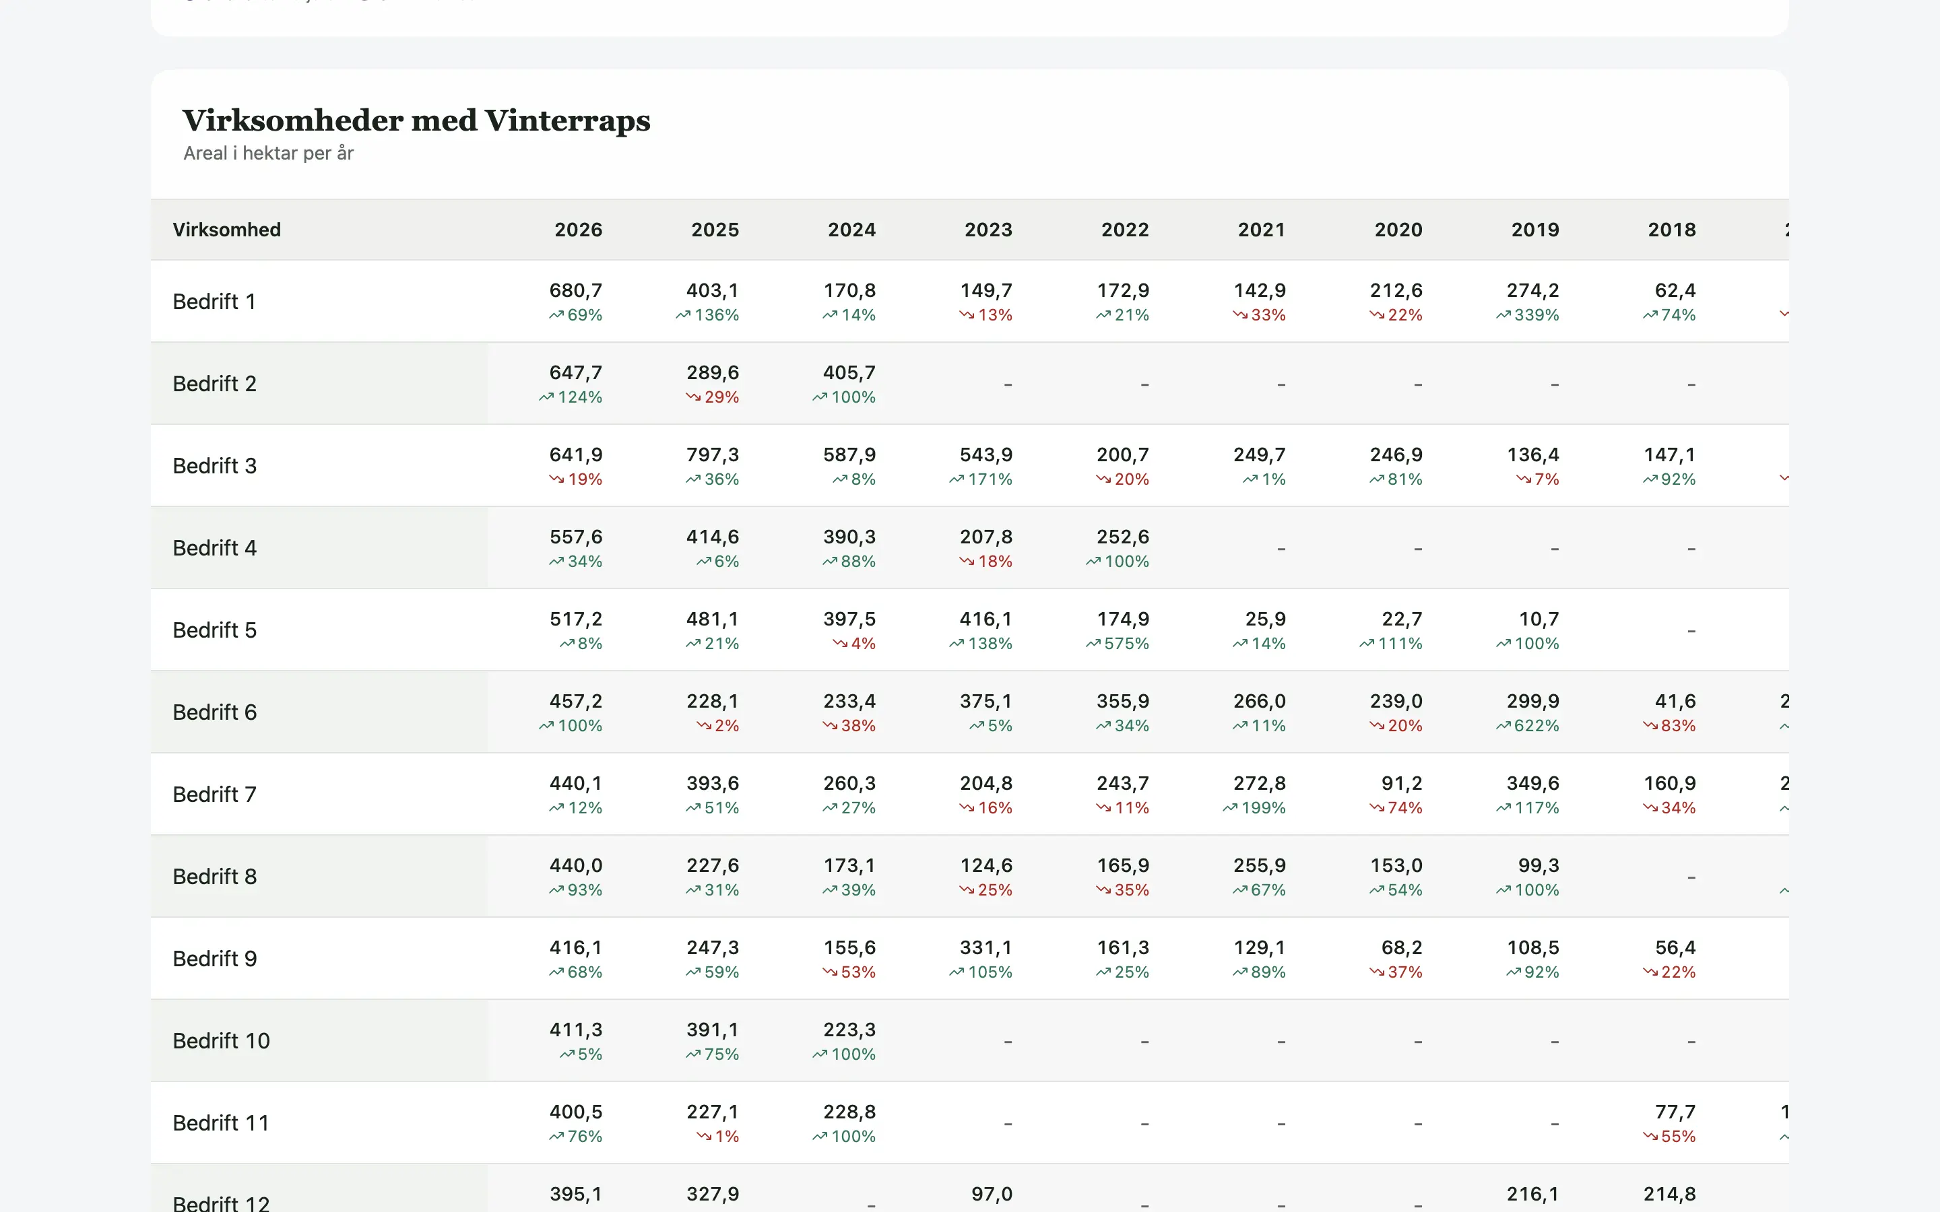Click the upward trend icon beside 622%

click(x=1503, y=727)
